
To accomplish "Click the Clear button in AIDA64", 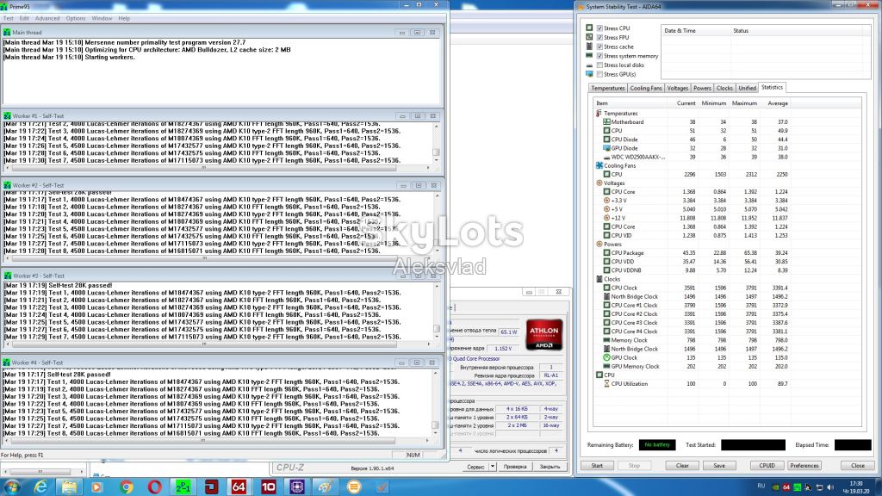I will point(682,466).
